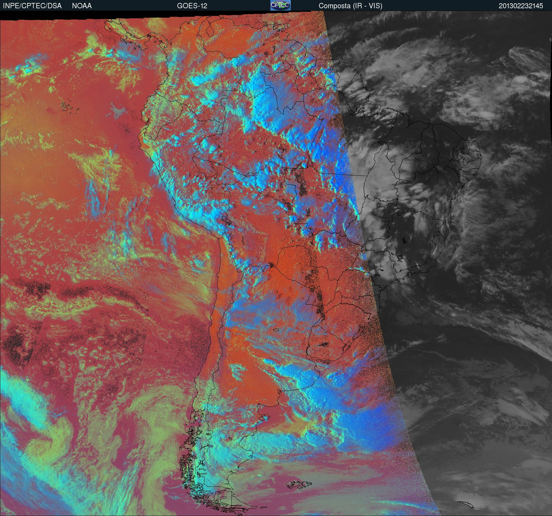552x516 pixels.
Task: Select the INPE/CPTEC/DSA header text
Action: (x=32, y=6)
